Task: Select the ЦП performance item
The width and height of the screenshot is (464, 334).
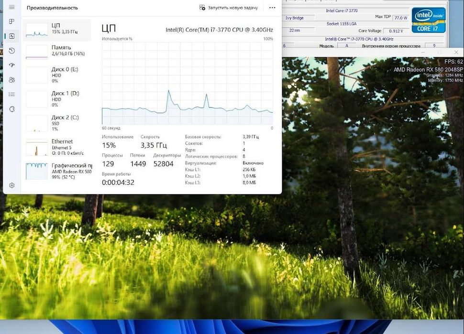Action: point(57,30)
